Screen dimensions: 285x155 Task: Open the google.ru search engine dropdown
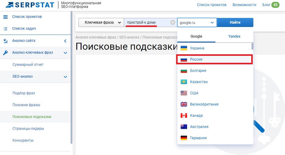pos(197,22)
